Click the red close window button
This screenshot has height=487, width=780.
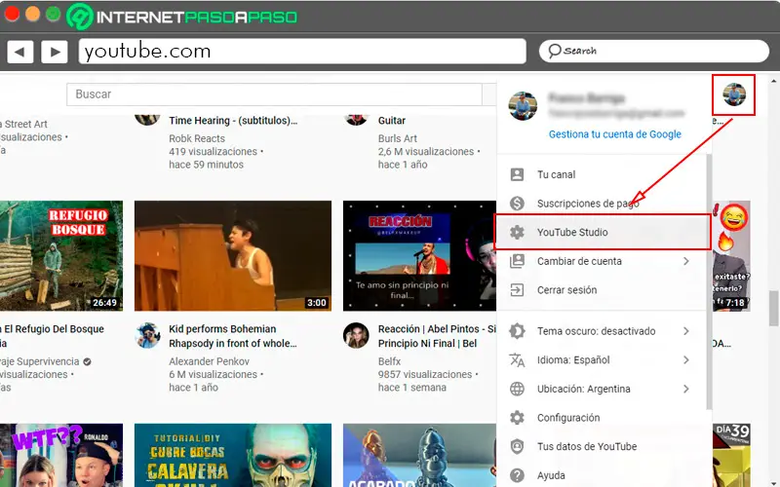click(12, 14)
